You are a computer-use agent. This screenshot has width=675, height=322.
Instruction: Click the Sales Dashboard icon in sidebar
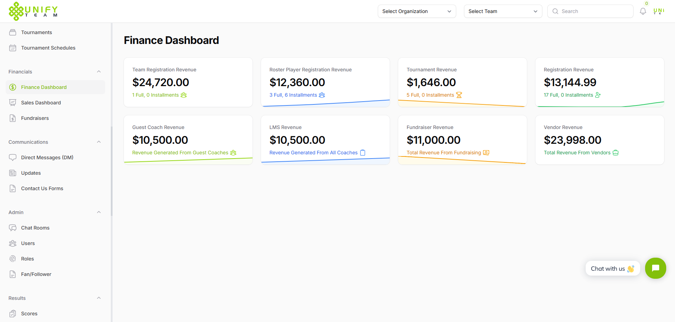click(13, 102)
